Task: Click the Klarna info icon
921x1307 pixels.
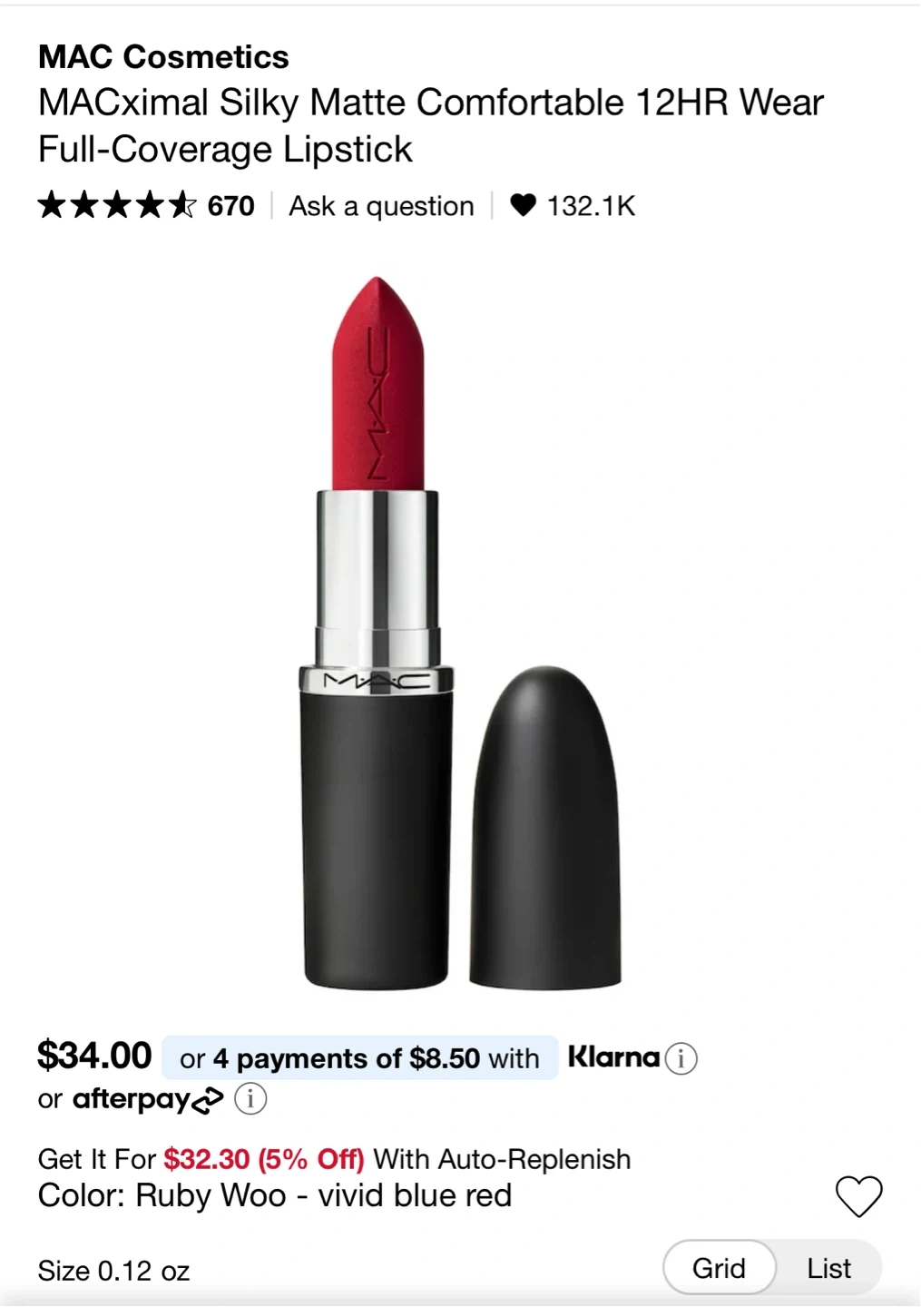Action: 681,1058
